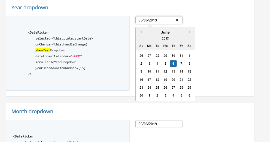
Task: Click the yearDropdownItemNumber code line
Action: pyautogui.click(x=60, y=68)
